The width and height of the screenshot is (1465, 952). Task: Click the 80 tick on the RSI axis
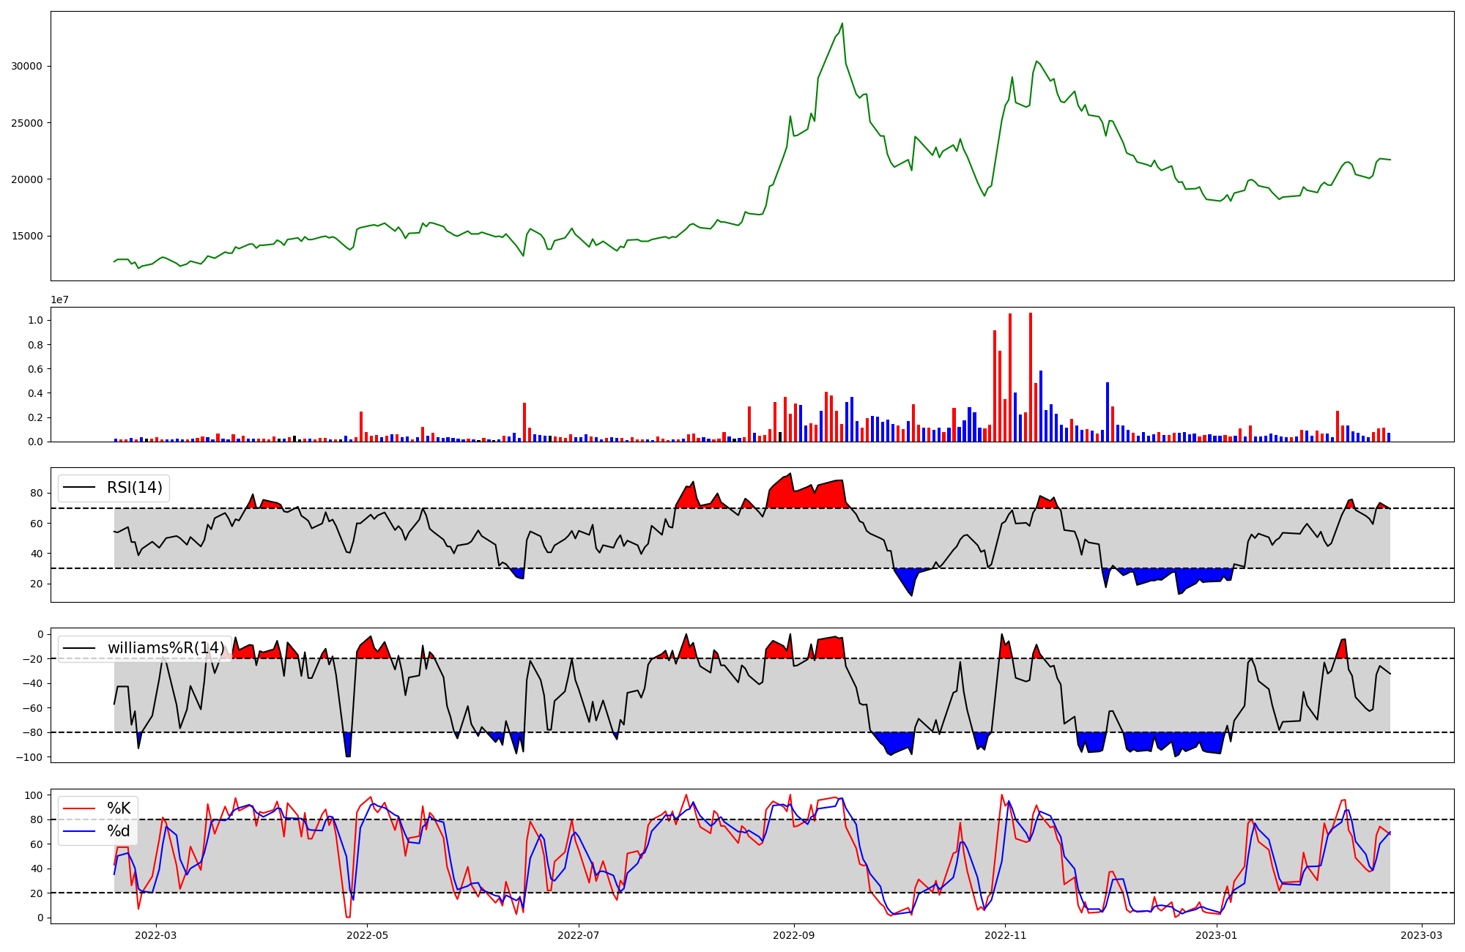37,493
